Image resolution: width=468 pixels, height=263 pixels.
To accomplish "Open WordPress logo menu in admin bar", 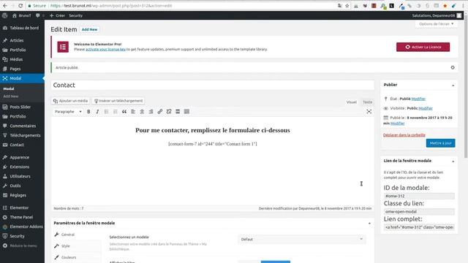I will point(5,15).
